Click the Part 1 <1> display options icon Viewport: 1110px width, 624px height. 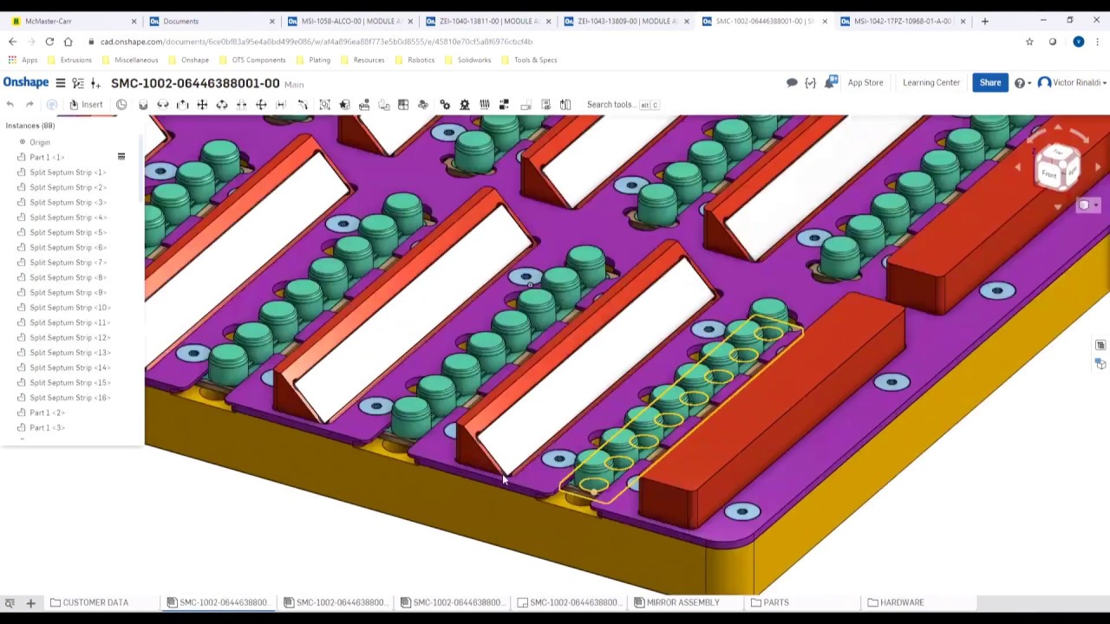[x=121, y=157]
